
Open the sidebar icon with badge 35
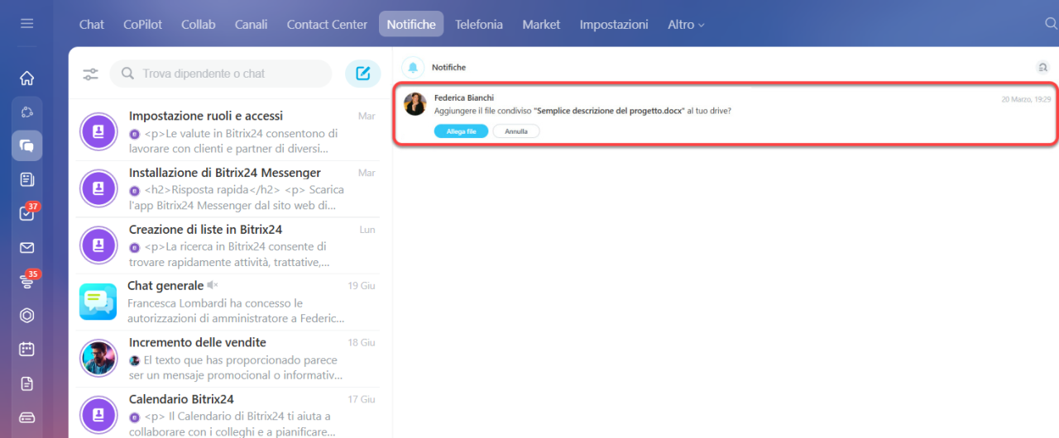point(26,281)
